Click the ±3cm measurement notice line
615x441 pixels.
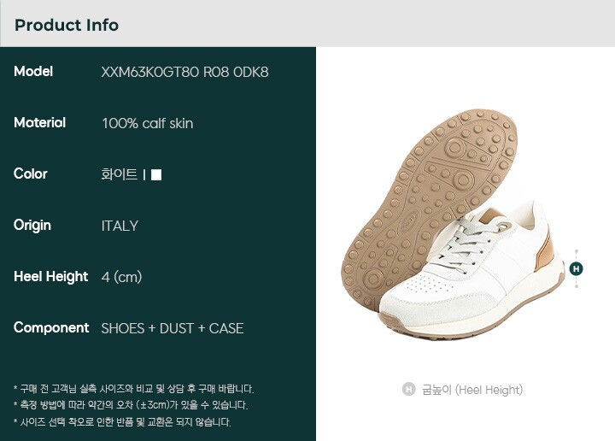coord(131,405)
